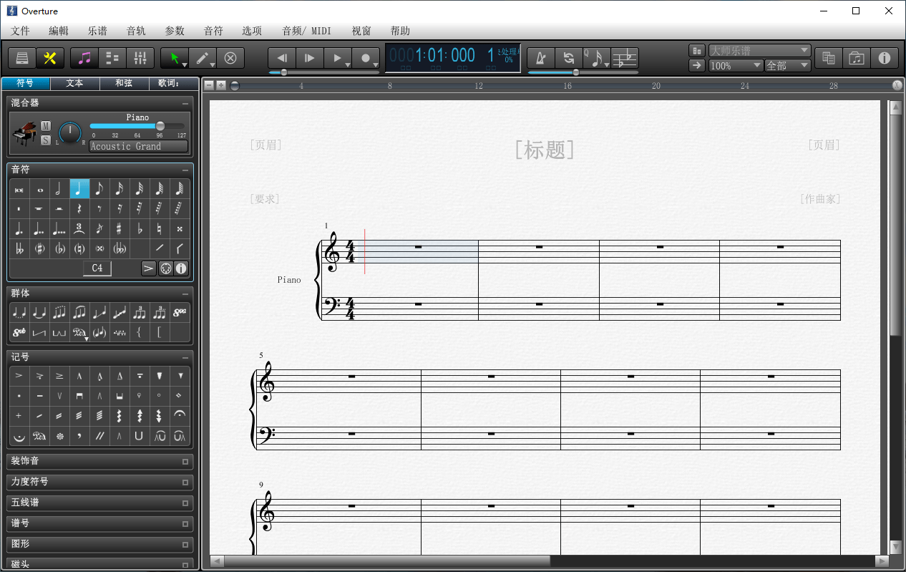Viewport: 906px width, 572px height.
Task: Click the pink music notes toolbar icon
Action: click(x=84, y=58)
